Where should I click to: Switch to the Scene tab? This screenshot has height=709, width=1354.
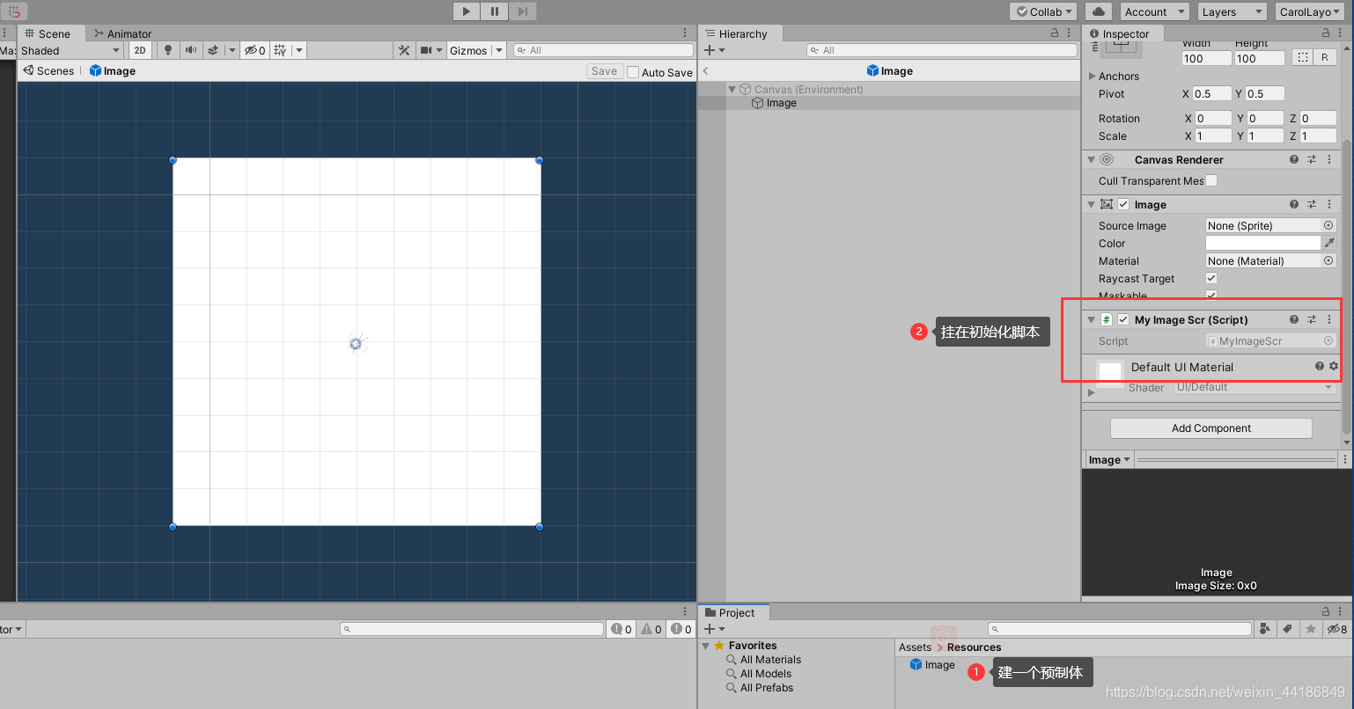coord(49,33)
